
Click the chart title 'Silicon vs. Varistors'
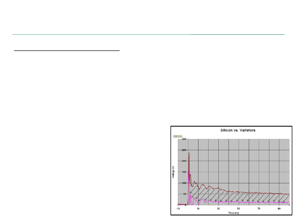tap(238, 130)
